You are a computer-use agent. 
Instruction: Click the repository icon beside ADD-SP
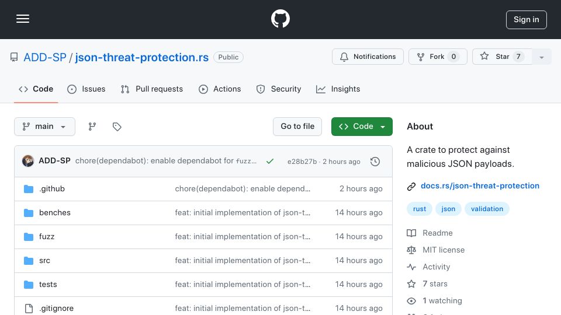tap(14, 57)
